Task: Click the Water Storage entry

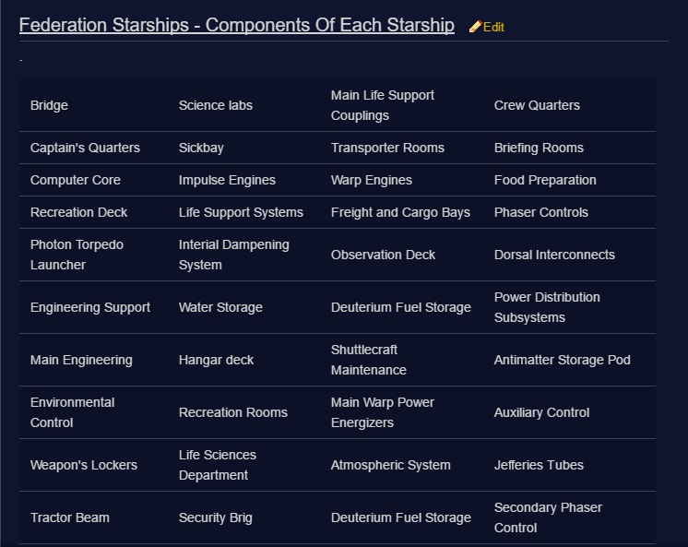Action: [220, 307]
